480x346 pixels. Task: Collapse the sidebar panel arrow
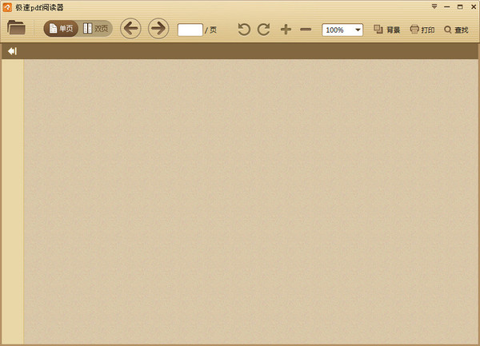coord(12,51)
